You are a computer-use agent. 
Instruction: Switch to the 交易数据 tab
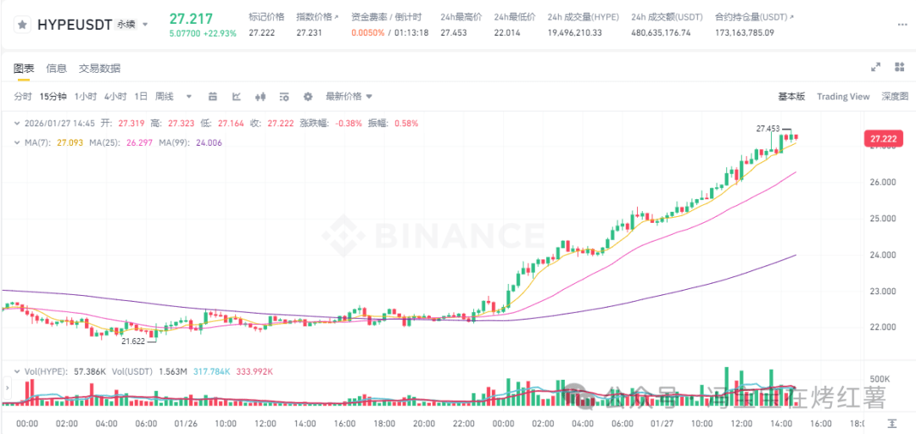click(x=100, y=69)
